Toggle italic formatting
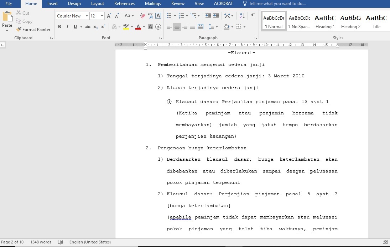 [67, 27]
